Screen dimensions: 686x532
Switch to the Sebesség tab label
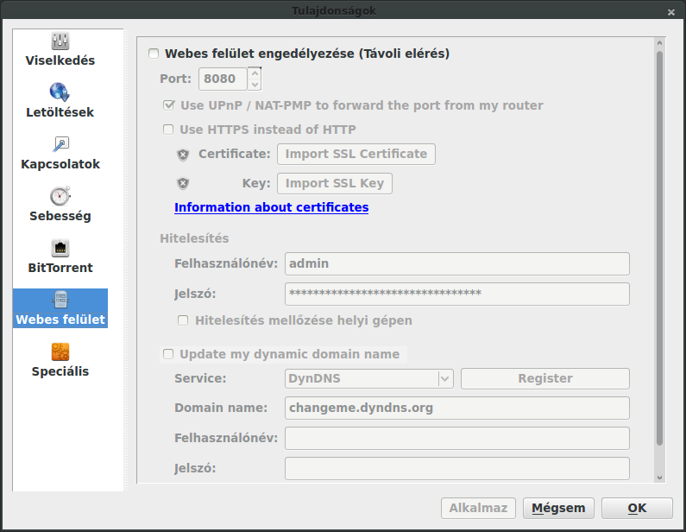(x=60, y=216)
